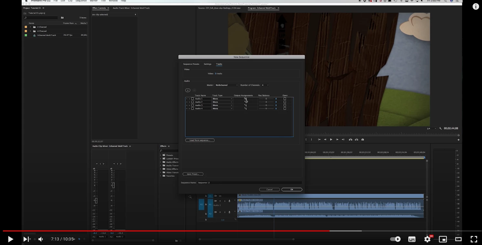Open Audio 4 Track Type Mono dropdown
The image size is (482, 245).
pos(222,109)
